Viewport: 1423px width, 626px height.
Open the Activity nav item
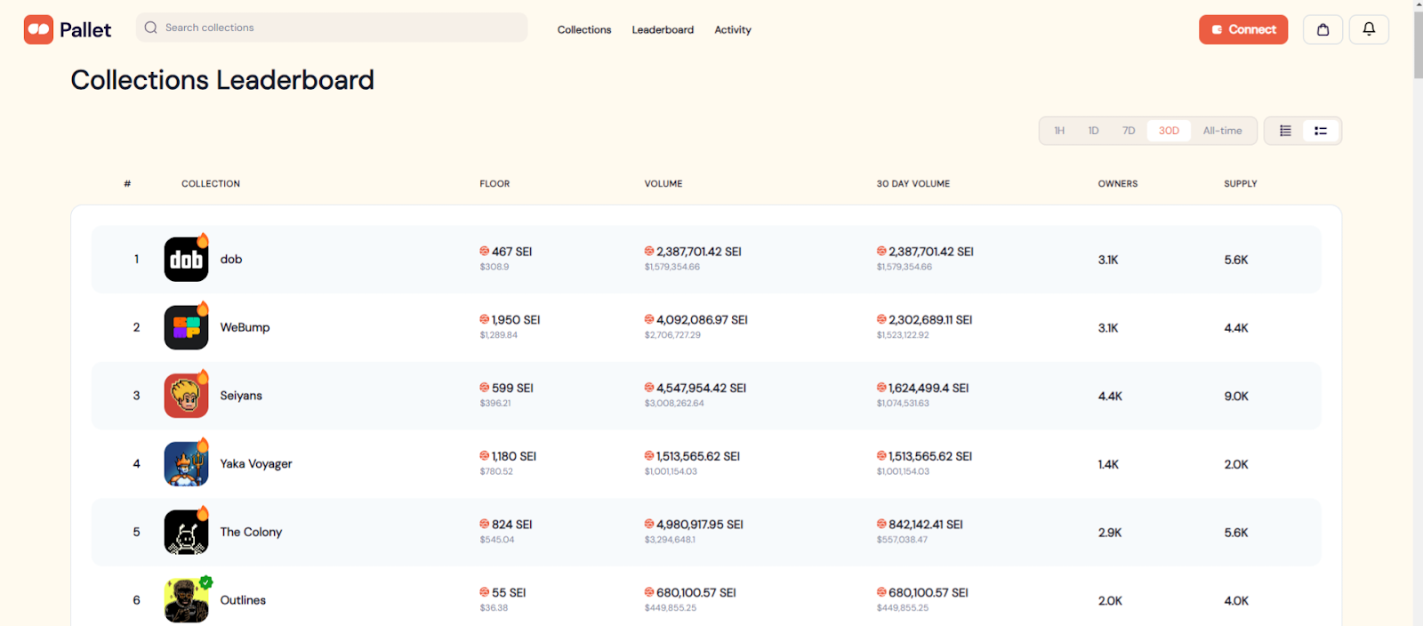(733, 29)
